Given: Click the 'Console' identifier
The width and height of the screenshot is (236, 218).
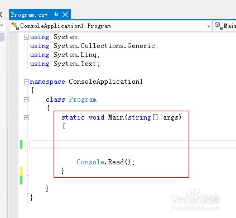Looking at the screenshot, I should click(90, 162).
